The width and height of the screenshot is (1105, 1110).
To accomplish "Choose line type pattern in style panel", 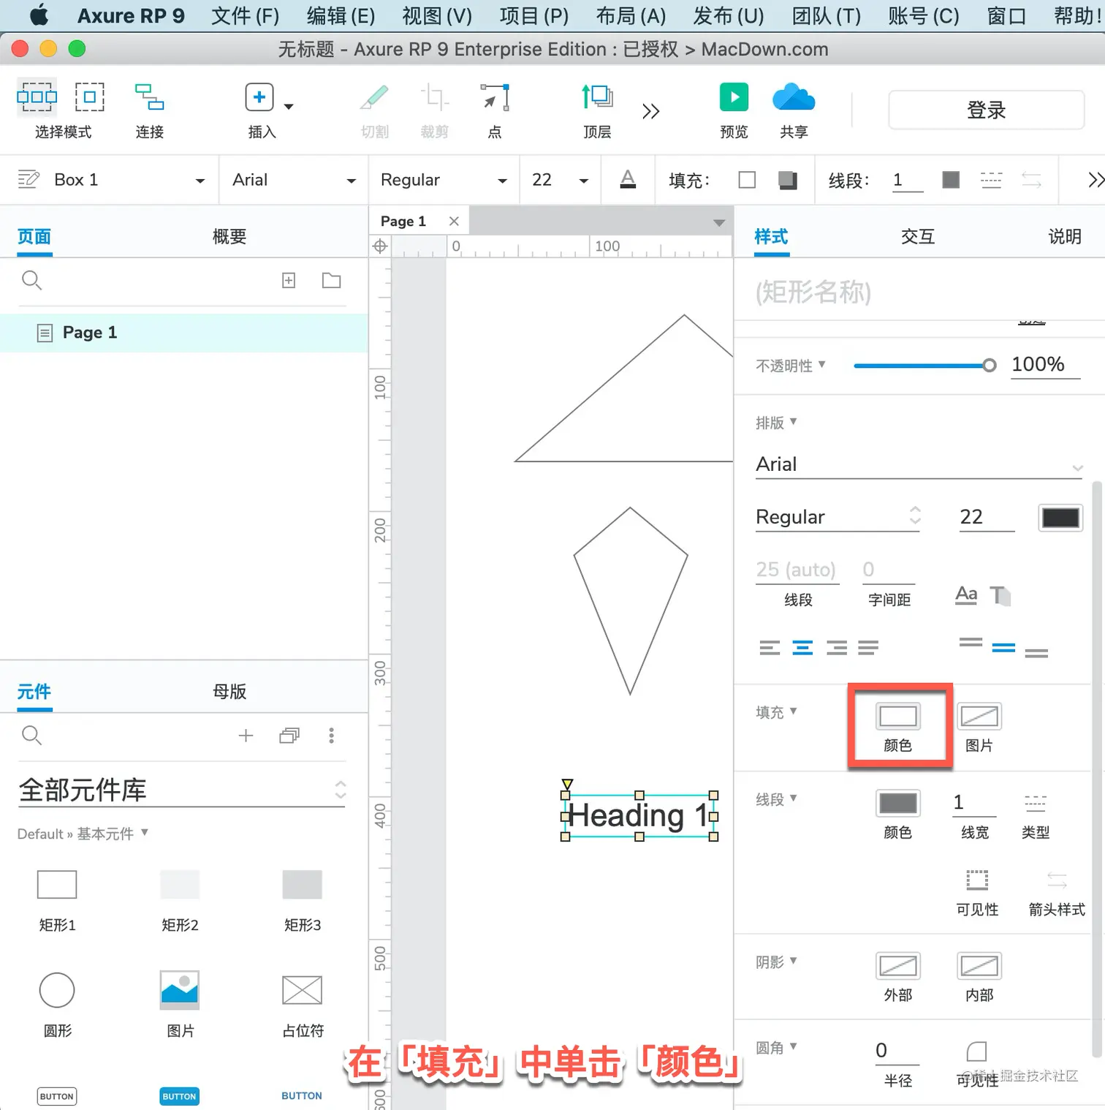I will 1035,803.
